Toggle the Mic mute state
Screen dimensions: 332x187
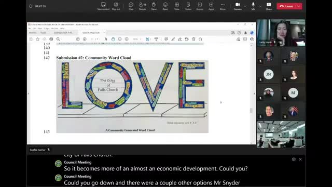coord(253,6)
